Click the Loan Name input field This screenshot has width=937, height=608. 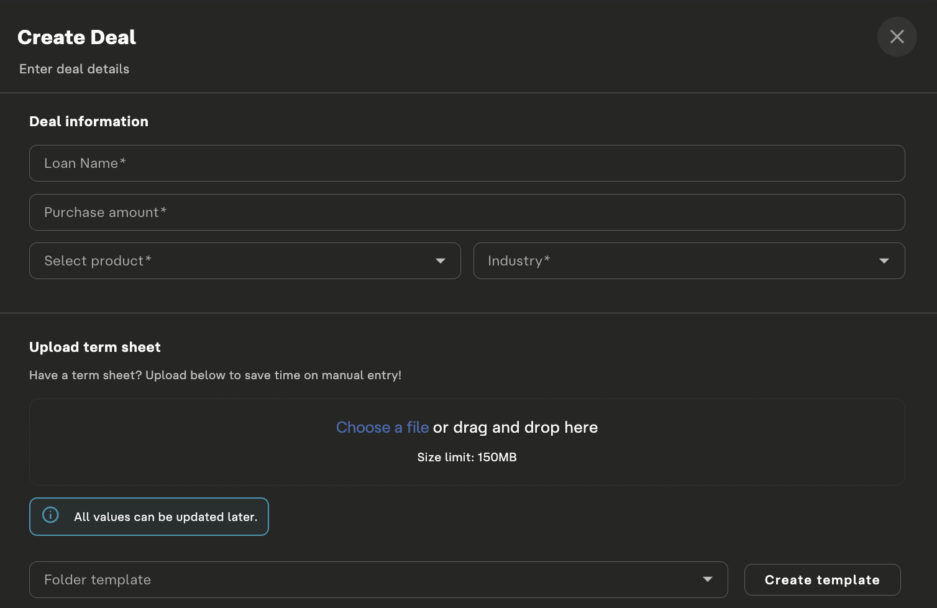tap(467, 163)
